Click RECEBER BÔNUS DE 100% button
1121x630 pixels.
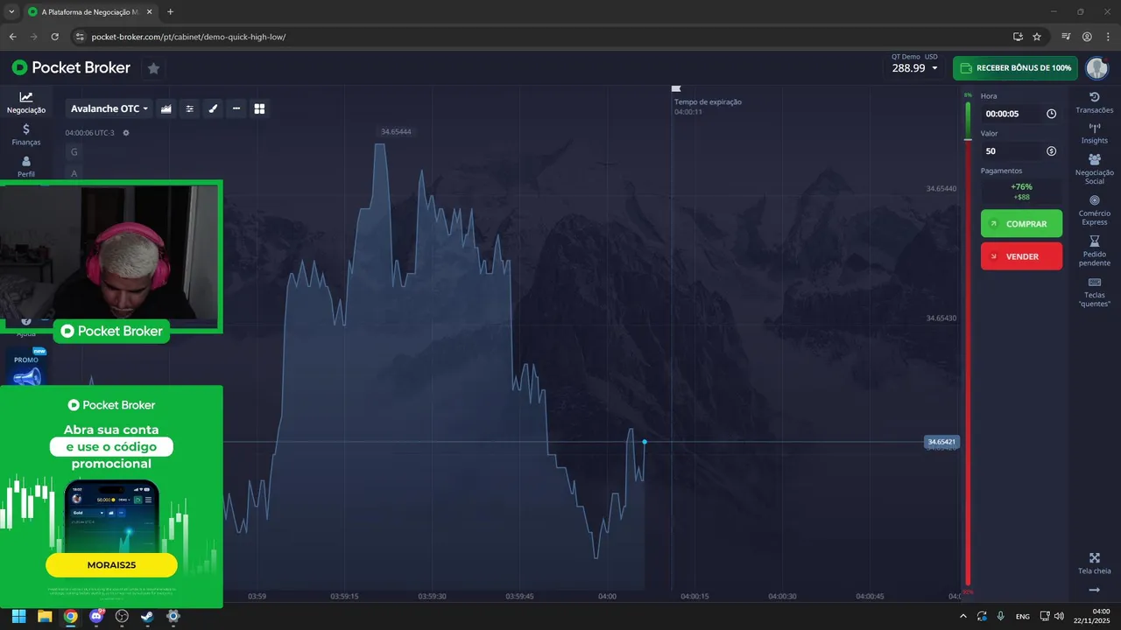pos(1015,68)
